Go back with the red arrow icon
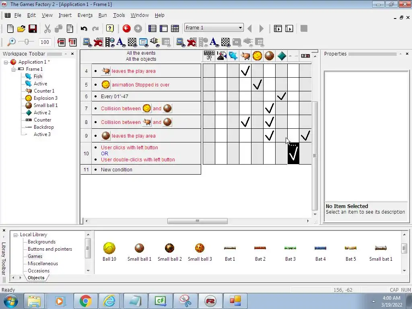 [x=126, y=29]
